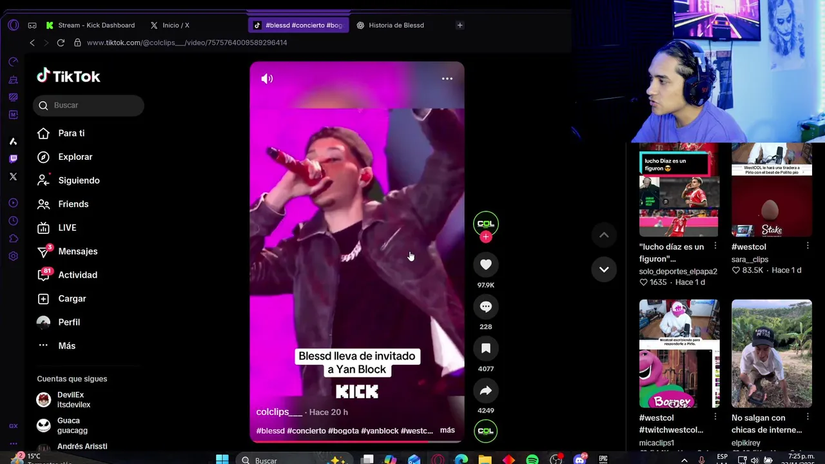Open Epic Games from the taskbar
This screenshot has width=825, height=464.
[603, 459]
